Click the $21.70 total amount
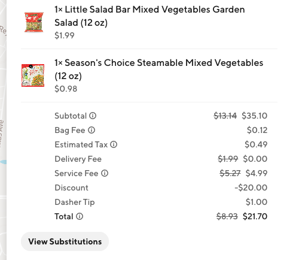Screen dimensions: 302x260 [x=255, y=216]
